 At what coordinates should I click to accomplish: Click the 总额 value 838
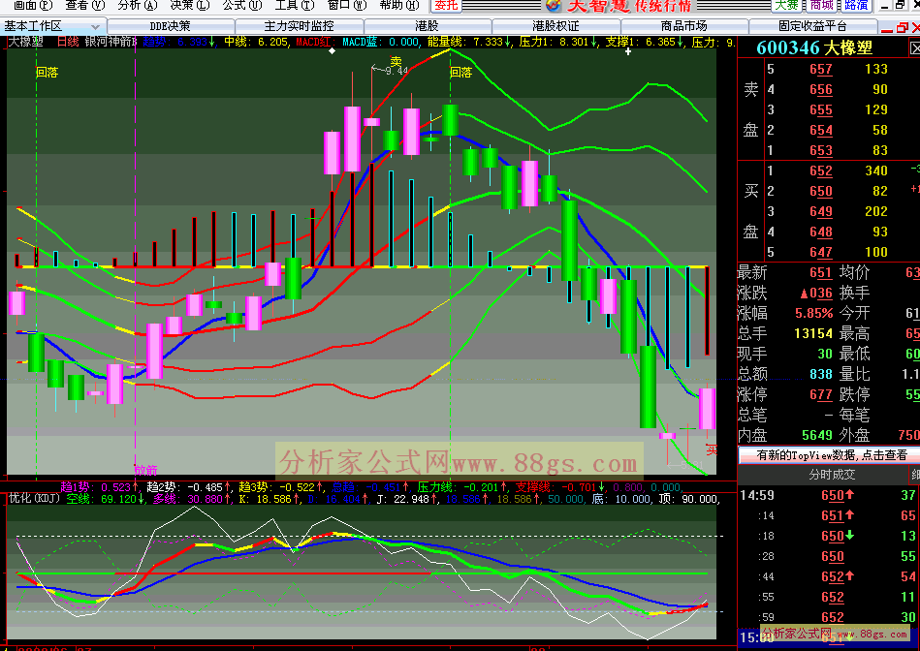click(x=821, y=374)
